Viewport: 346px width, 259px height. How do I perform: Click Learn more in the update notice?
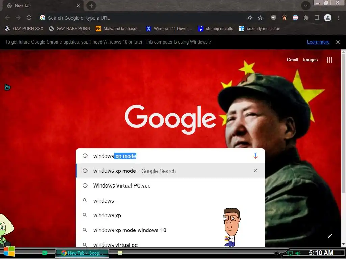pos(318,42)
